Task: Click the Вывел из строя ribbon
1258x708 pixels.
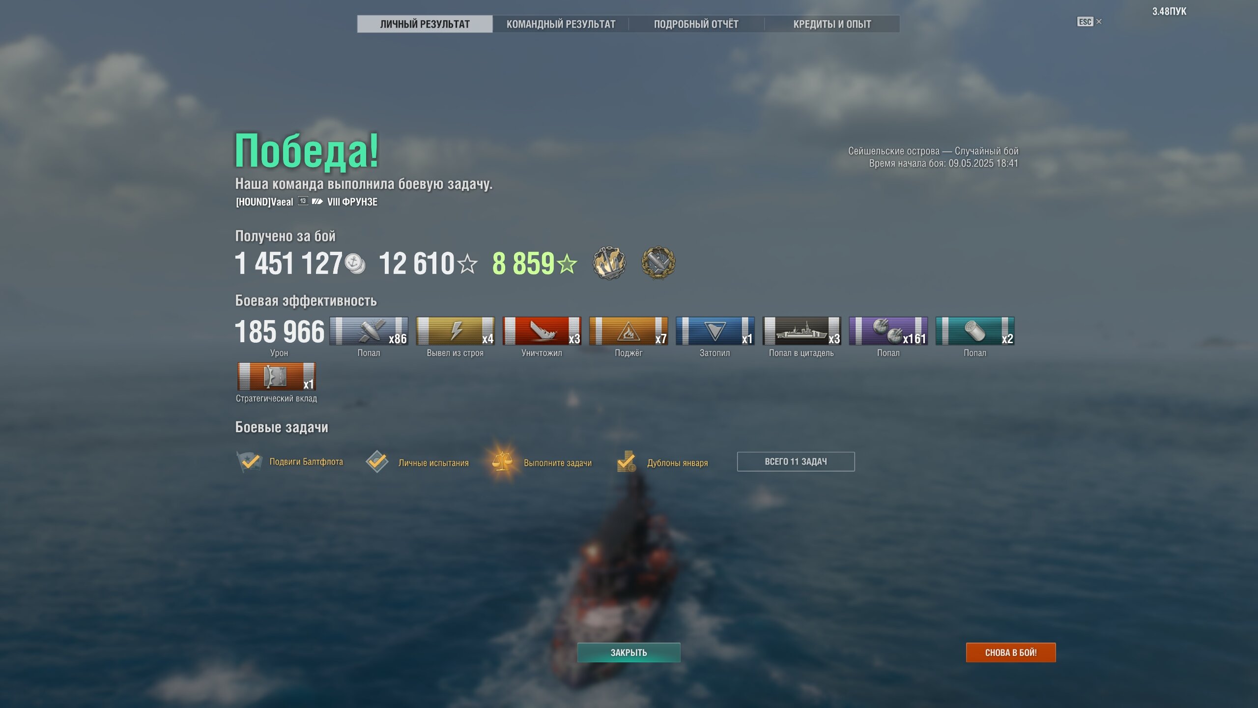Action: [455, 331]
